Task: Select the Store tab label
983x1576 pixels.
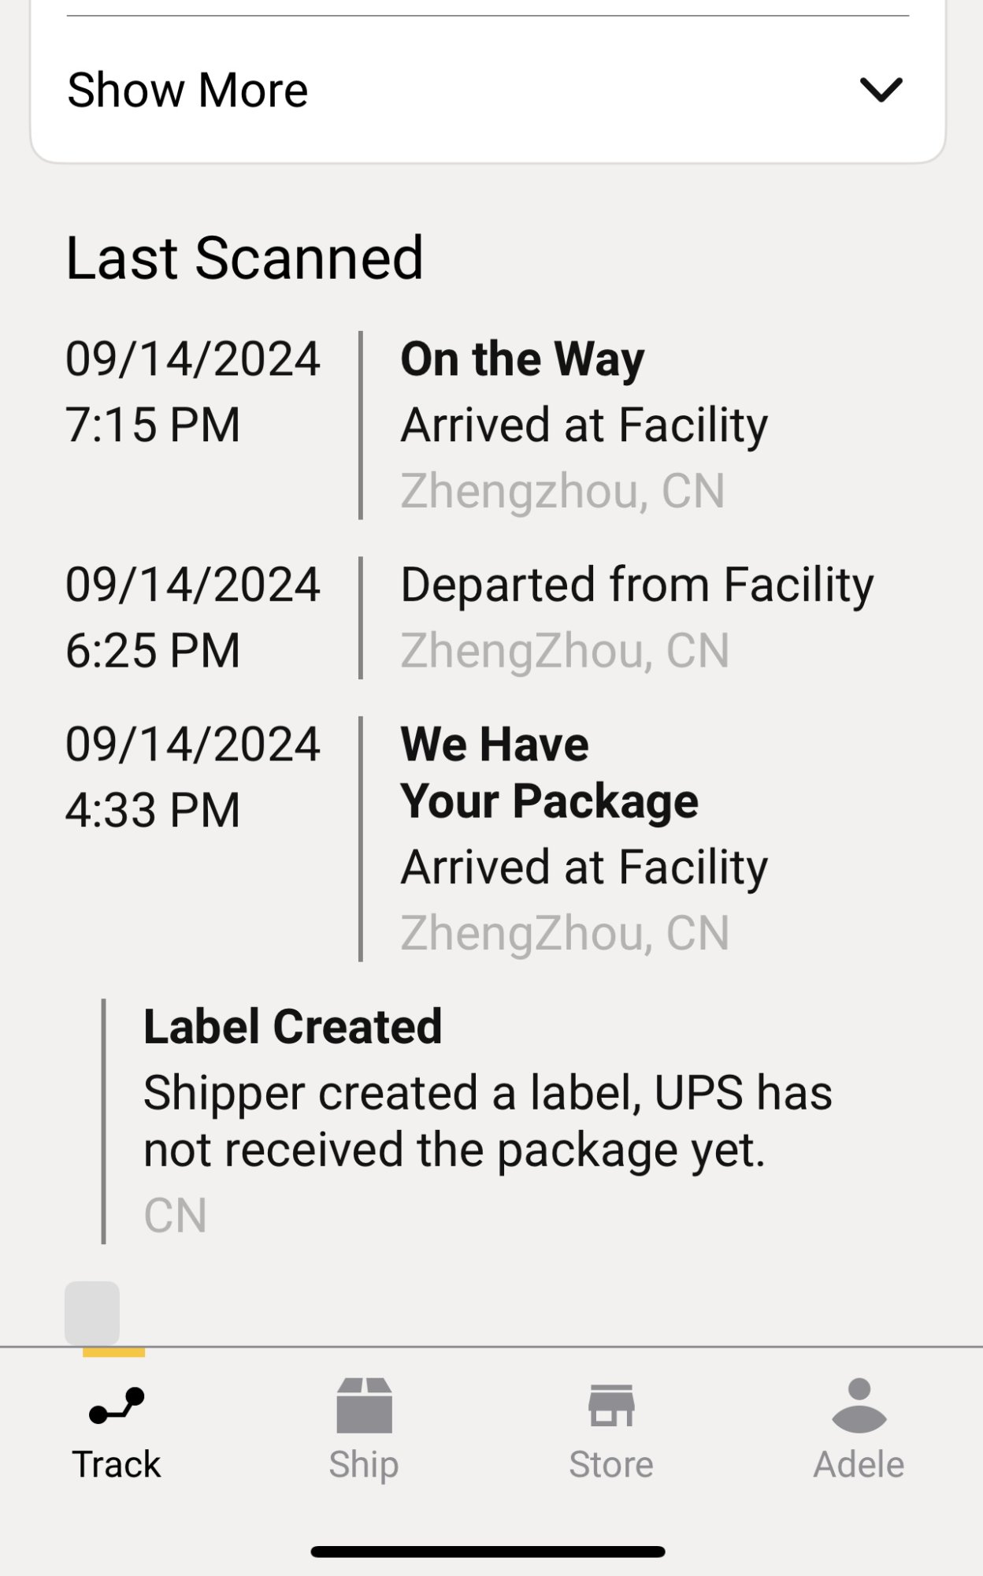Action: (x=611, y=1465)
